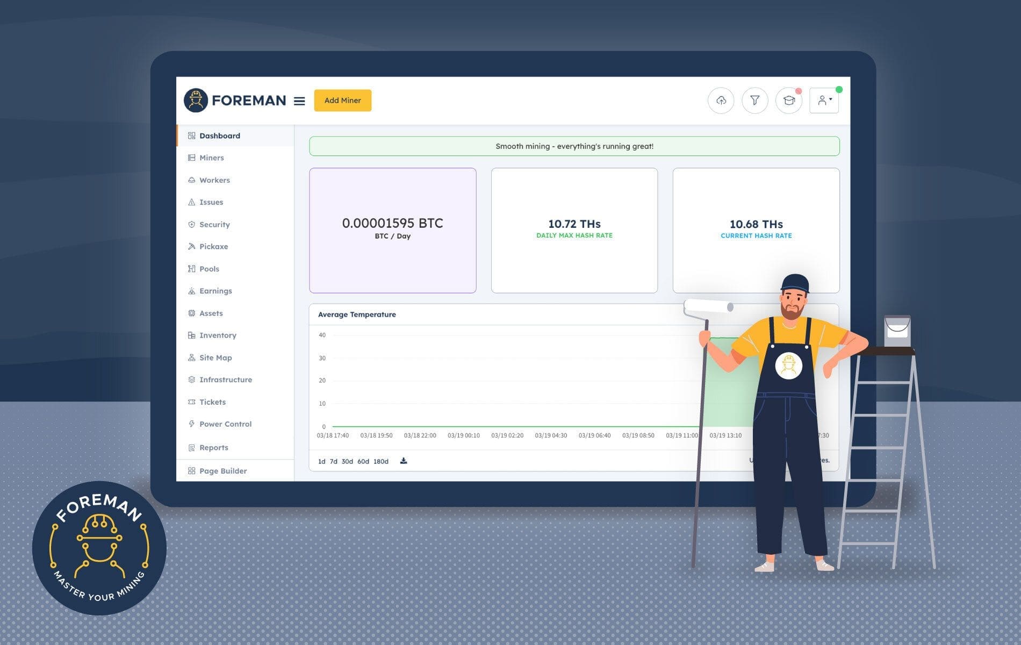This screenshot has height=645, width=1021.
Task: Select the 180d chart range
Action: click(x=380, y=461)
